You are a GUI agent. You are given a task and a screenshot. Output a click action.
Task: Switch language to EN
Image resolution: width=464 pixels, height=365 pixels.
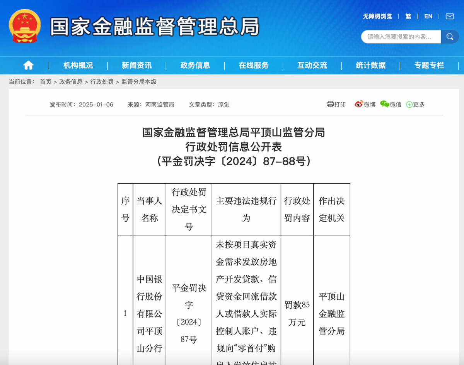pyautogui.click(x=428, y=16)
